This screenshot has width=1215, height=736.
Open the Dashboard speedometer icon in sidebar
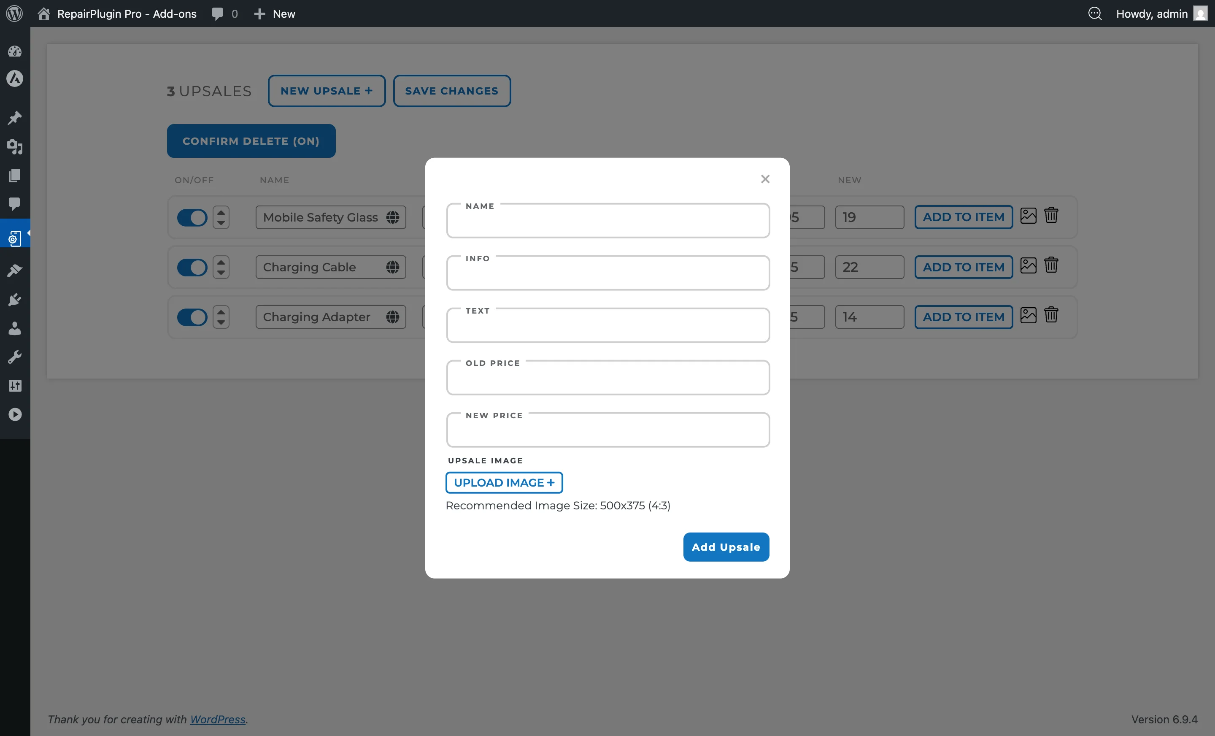point(15,51)
